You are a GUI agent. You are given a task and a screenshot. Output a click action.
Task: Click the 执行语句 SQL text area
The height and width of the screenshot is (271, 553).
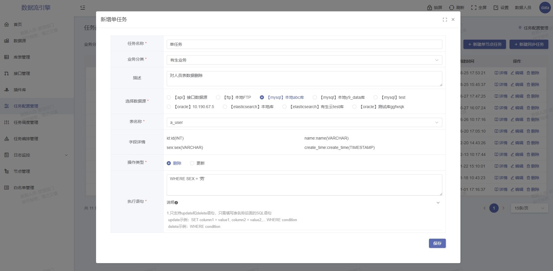(304, 185)
